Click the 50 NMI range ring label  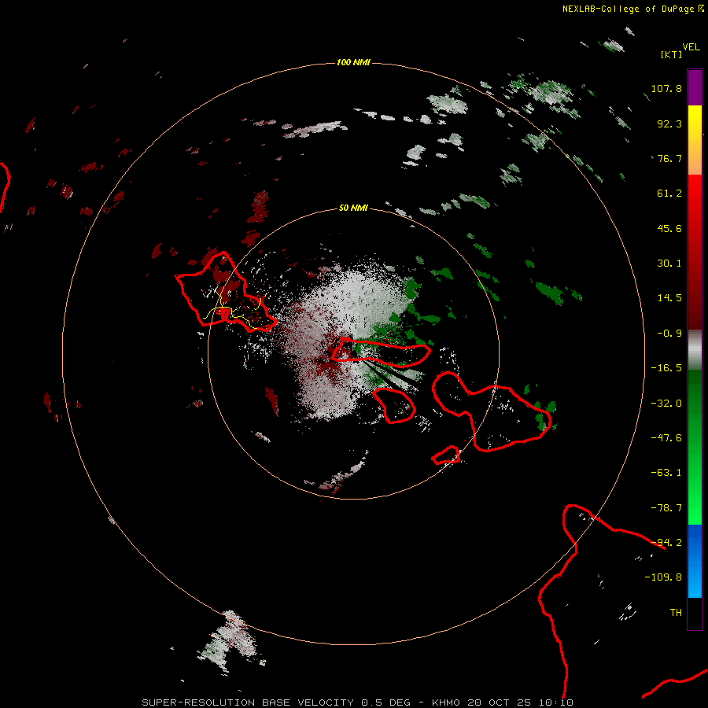[x=353, y=208]
